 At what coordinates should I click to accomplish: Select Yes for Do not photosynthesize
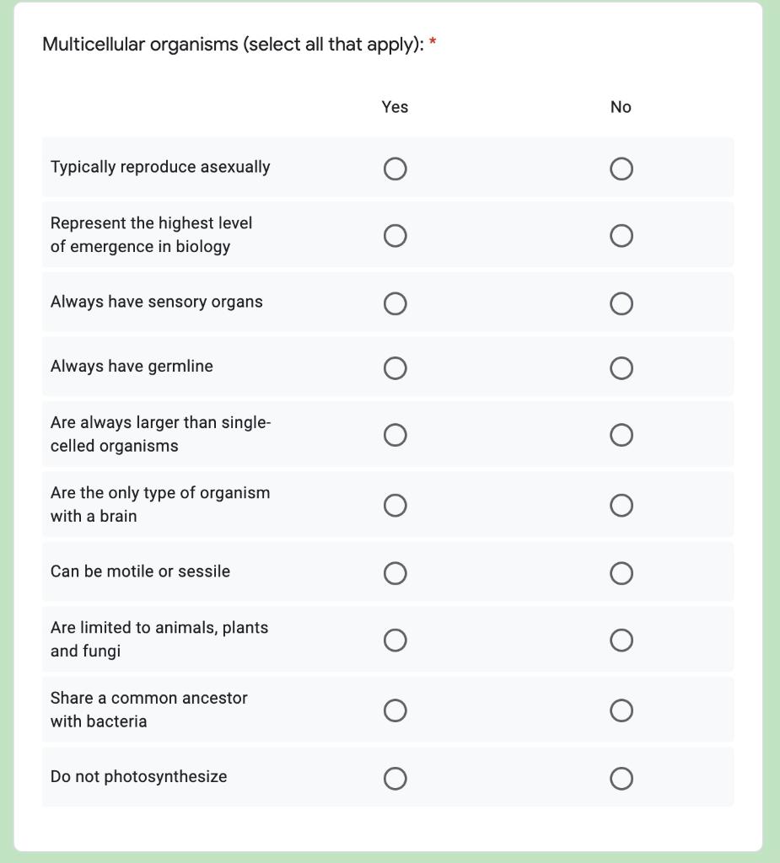(395, 778)
